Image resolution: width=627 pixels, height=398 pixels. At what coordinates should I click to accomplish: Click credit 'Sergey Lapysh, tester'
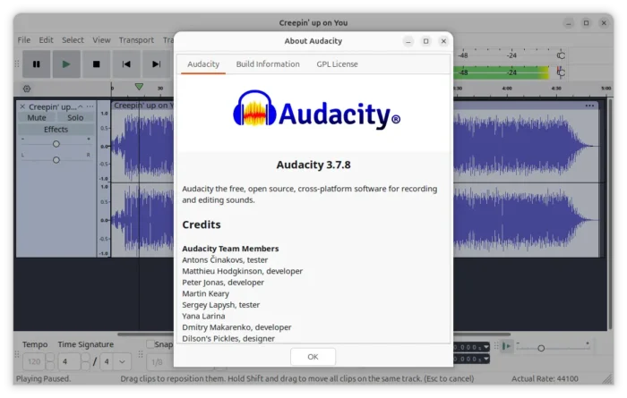[x=220, y=305]
